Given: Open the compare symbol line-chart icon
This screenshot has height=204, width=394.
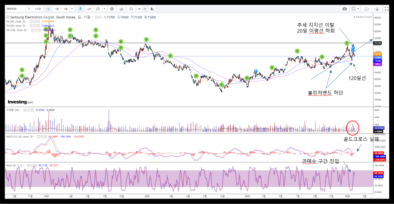Looking at the screenshot, I should pyautogui.click(x=89, y=9).
